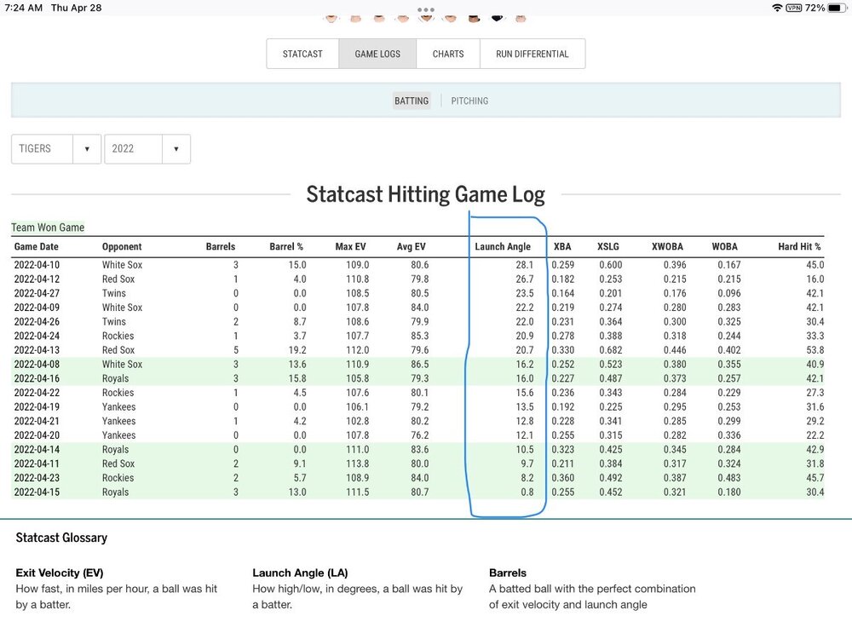Select the Batting view toggle
This screenshot has height=639, width=852.
pyautogui.click(x=412, y=101)
